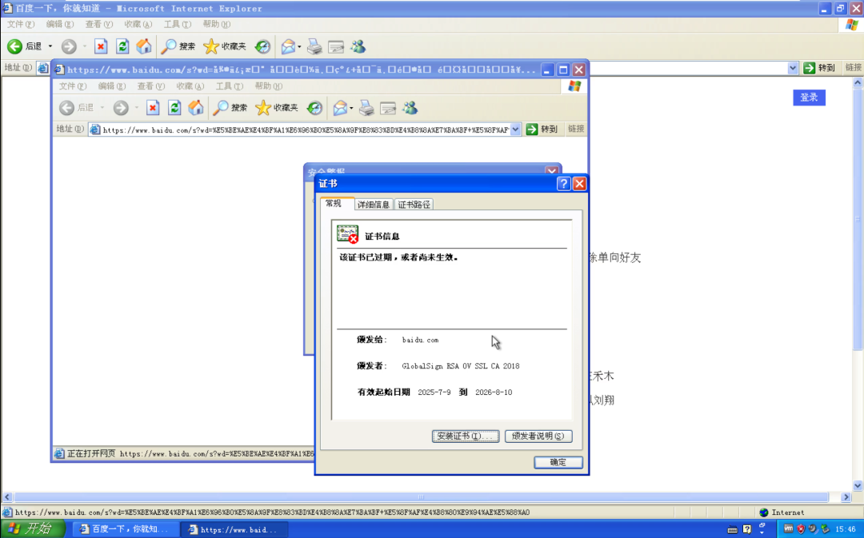Viewport: 864px width, 538px height.
Task: Click 开始 Start button on taskbar
Action: pyautogui.click(x=32, y=528)
